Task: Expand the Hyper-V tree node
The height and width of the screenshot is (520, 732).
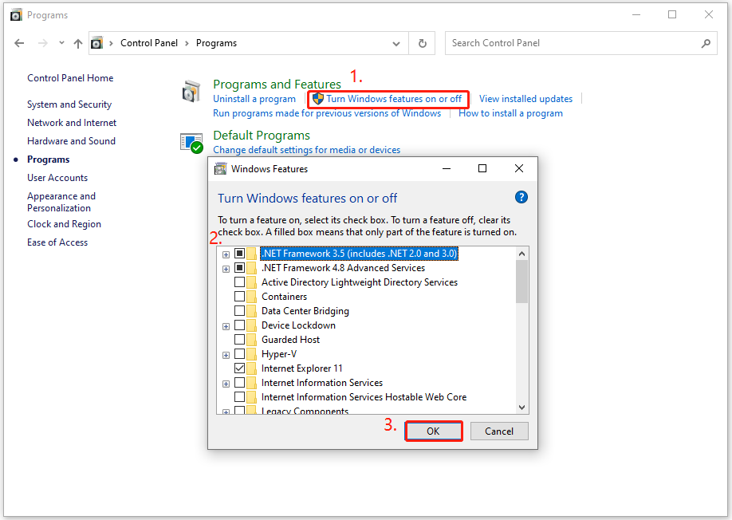Action: (226, 355)
